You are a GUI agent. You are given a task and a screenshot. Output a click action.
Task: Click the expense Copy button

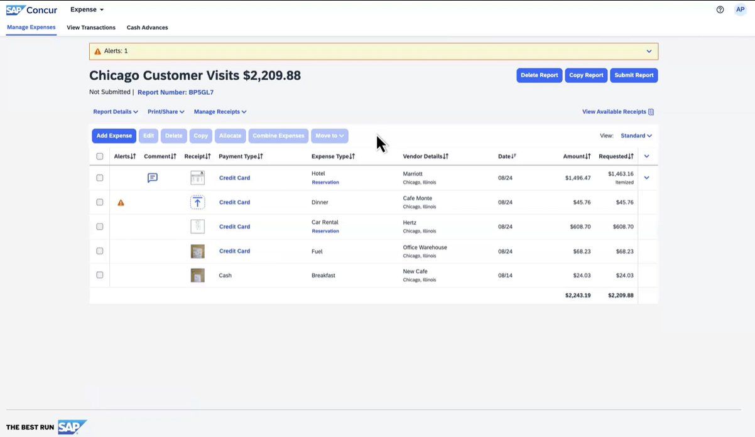[201, 136]
